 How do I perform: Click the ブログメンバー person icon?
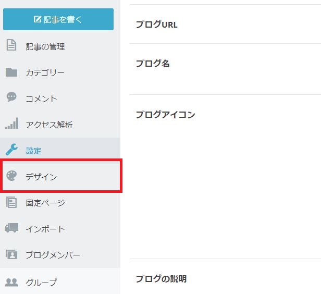11,254
